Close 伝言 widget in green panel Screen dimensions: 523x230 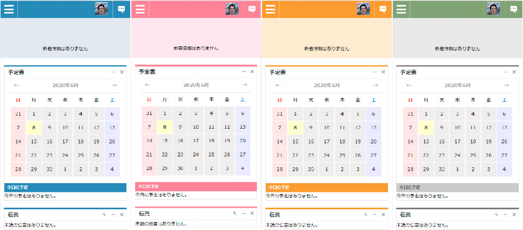[514, 215]
